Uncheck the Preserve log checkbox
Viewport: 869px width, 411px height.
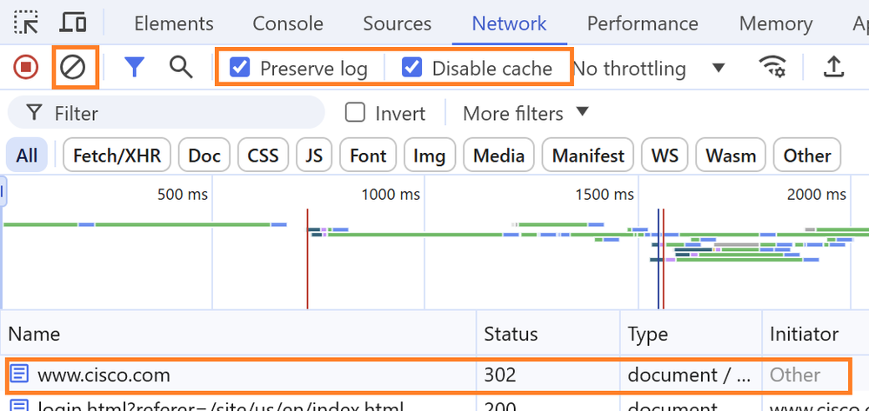[239, 68]
